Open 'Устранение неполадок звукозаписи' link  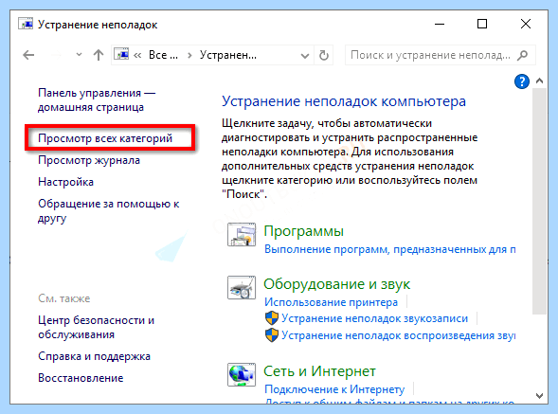coord(375,318)
